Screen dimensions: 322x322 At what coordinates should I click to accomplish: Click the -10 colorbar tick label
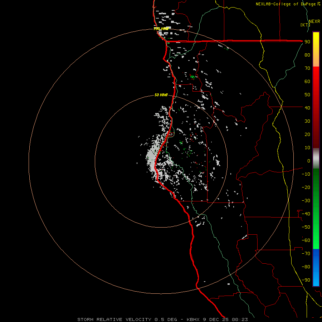306,174
